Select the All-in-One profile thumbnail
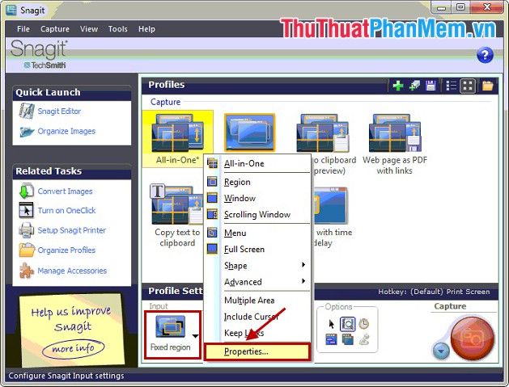Screen dimensions: 509x387 (177, 139)
